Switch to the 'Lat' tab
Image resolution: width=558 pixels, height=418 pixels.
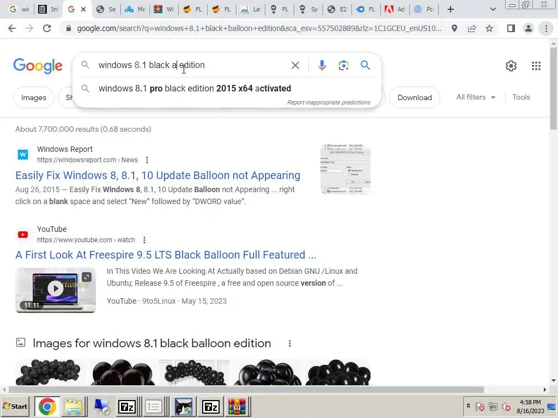click(251, 9)
